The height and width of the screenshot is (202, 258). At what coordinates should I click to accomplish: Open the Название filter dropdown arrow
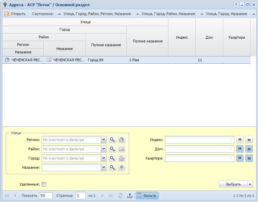click(x=104, y=167)
